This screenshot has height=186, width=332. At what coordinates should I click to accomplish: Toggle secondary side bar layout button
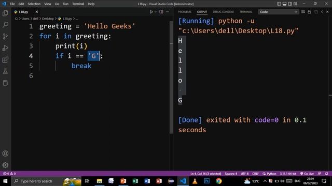[x=290, y=4]
